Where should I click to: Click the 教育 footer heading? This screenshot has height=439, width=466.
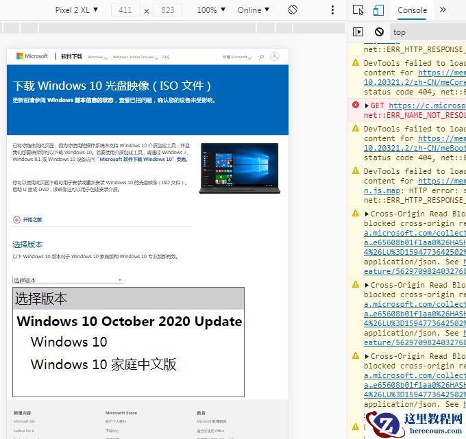click(x=201, y=413)
